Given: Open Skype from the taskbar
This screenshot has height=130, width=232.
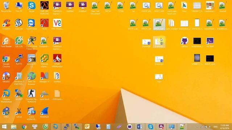Looking at the screenshot, I should [150, 127].
